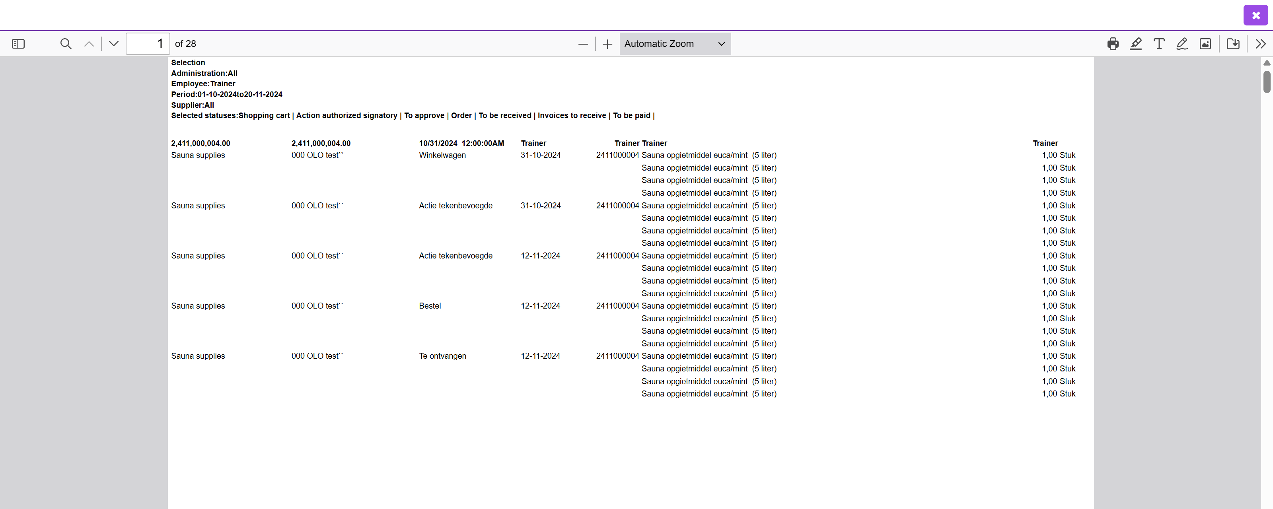Click 'Administration:All' header line

pyautogui.click(x=204, y=73)
